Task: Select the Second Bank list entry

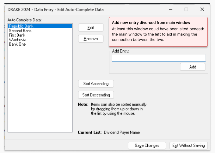Action: [20, 31]
